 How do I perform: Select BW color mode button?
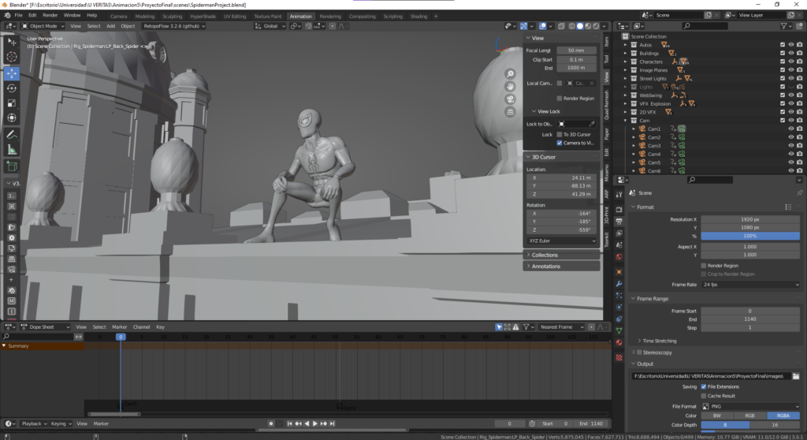pyautogui.click(x=717, y=416)
